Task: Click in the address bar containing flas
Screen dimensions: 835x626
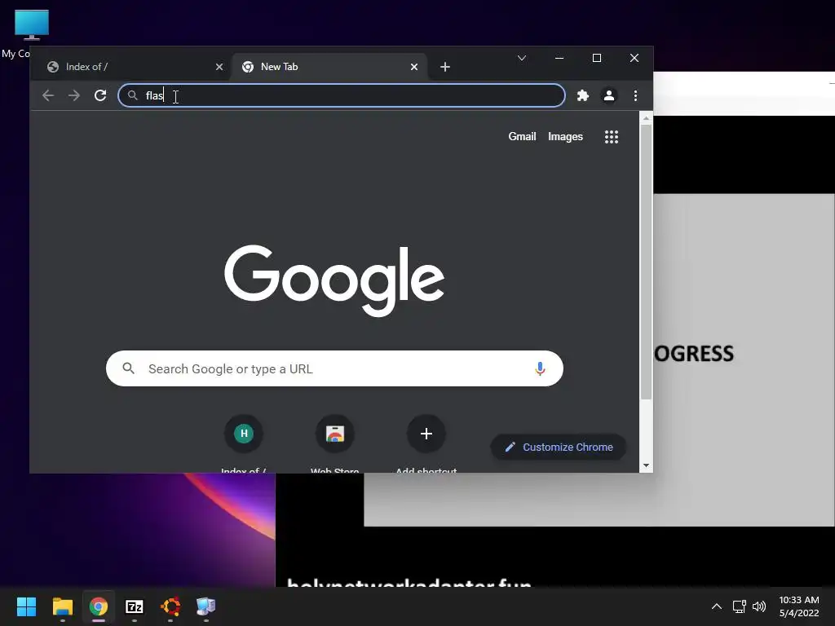Action: pyautogui.click(x=342, y=95)
